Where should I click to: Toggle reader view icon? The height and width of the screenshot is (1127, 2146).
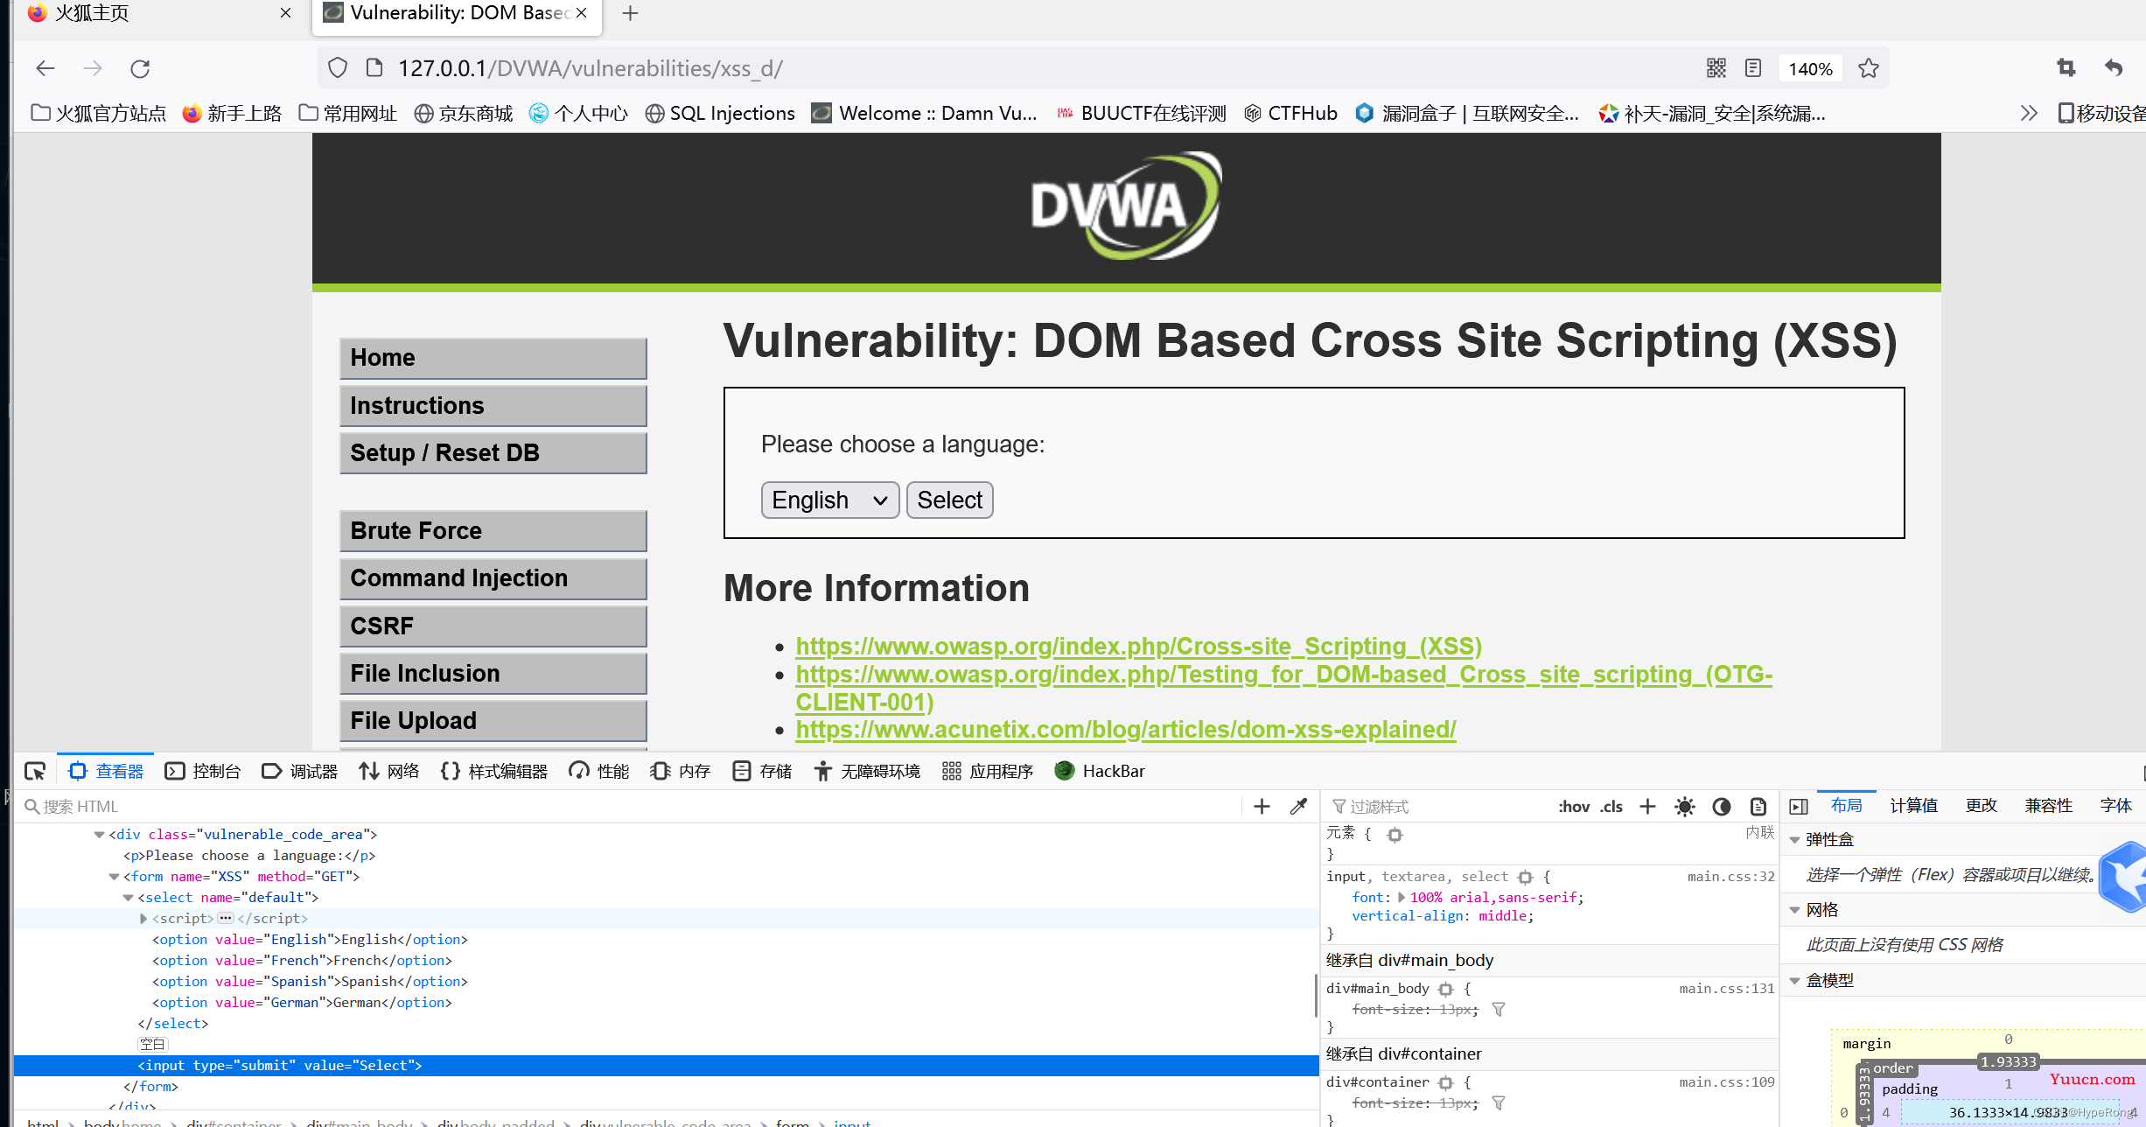click(1753, 68)
